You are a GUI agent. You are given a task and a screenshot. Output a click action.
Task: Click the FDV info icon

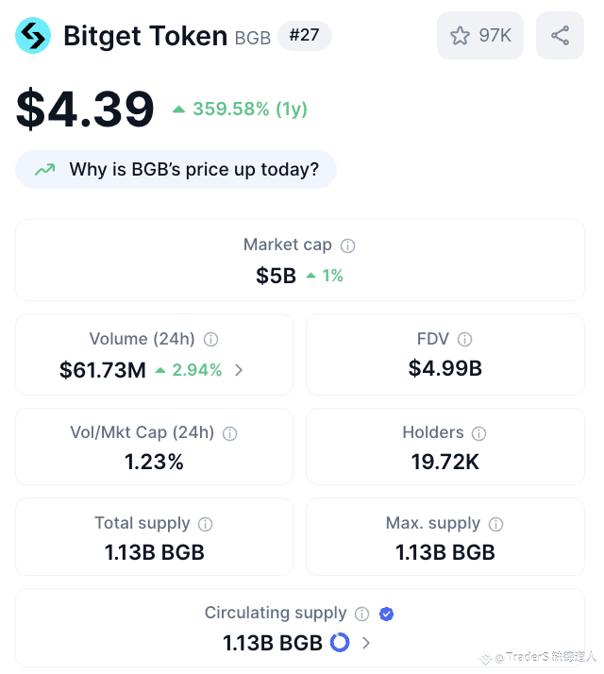click(464, 339)
